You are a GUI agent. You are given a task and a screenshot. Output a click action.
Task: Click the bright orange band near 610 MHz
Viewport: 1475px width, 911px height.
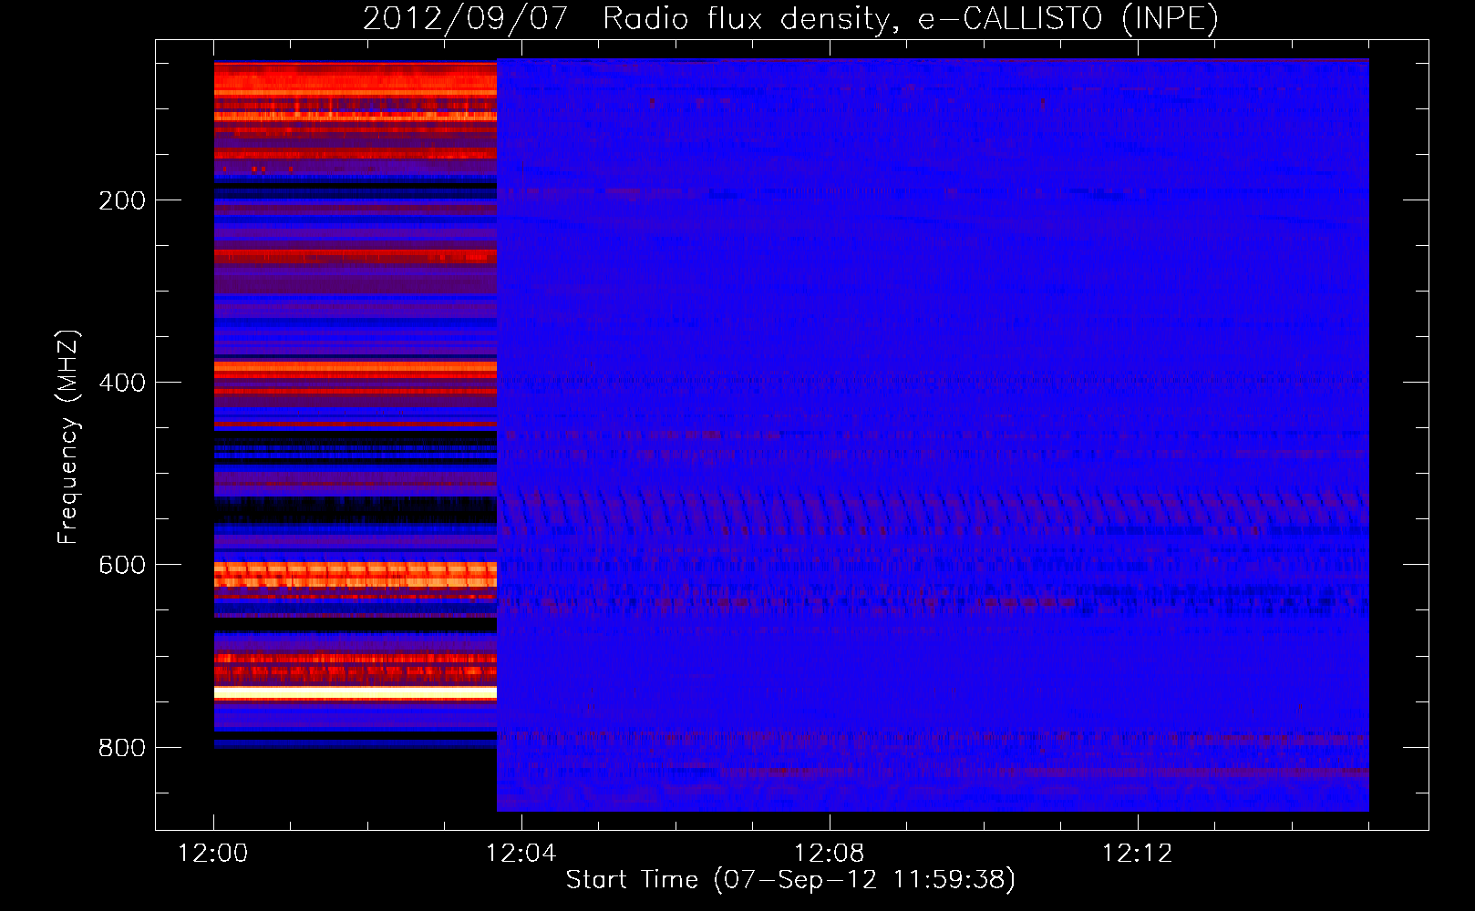356,574
